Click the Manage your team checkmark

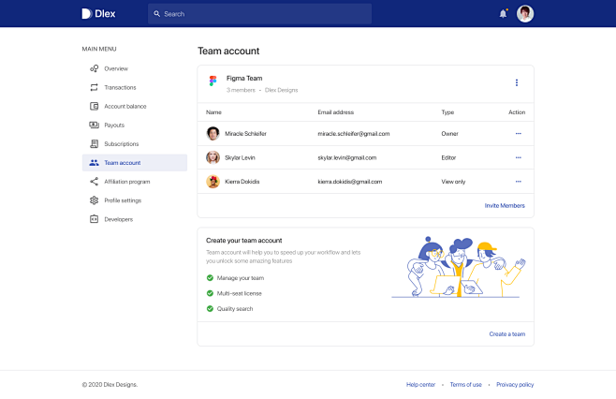point(210,278)
